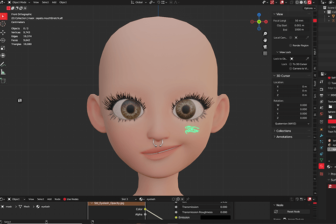Open Texture properties tab (checker icon)
This screenshot has height=224, width=336.
point(322,174)
